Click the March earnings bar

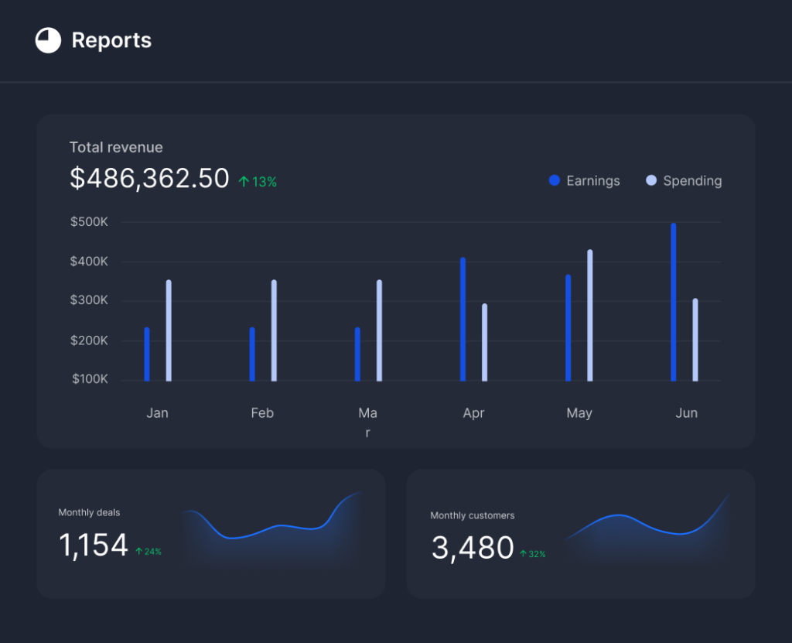click(357, 354)
